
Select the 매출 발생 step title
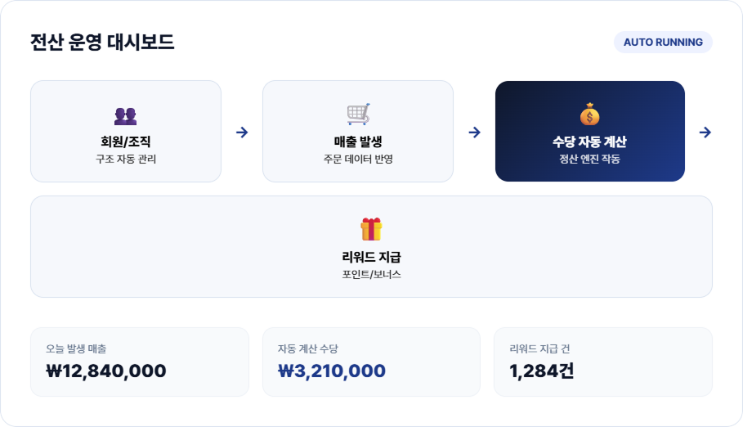point(358,142)
